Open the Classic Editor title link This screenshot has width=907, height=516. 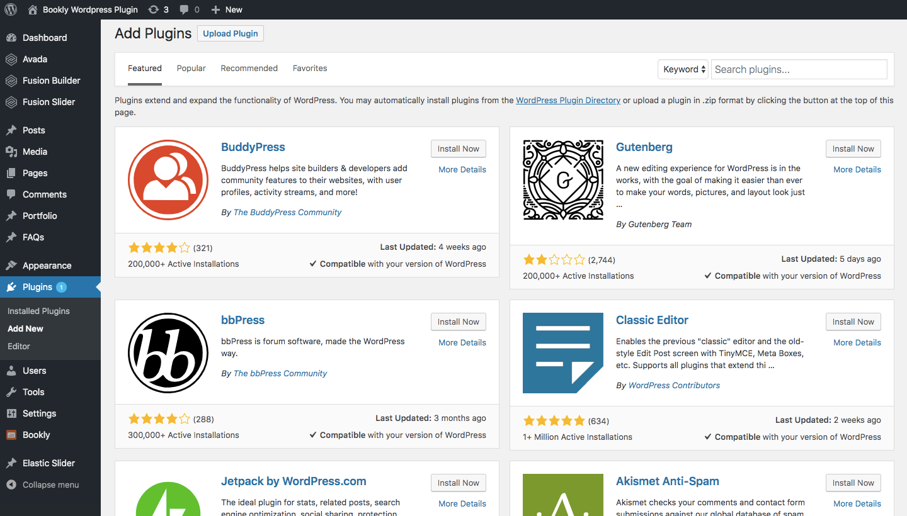point(652,320)
